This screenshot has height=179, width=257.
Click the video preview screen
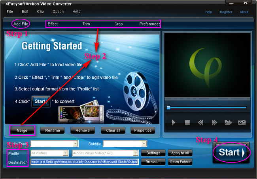pyautogui.click(x=207, y=65)
